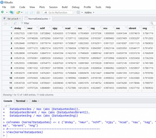This screenshot has width=156, height=138.
Task: Sort the table by ncu column
Action: click(109, 28)
